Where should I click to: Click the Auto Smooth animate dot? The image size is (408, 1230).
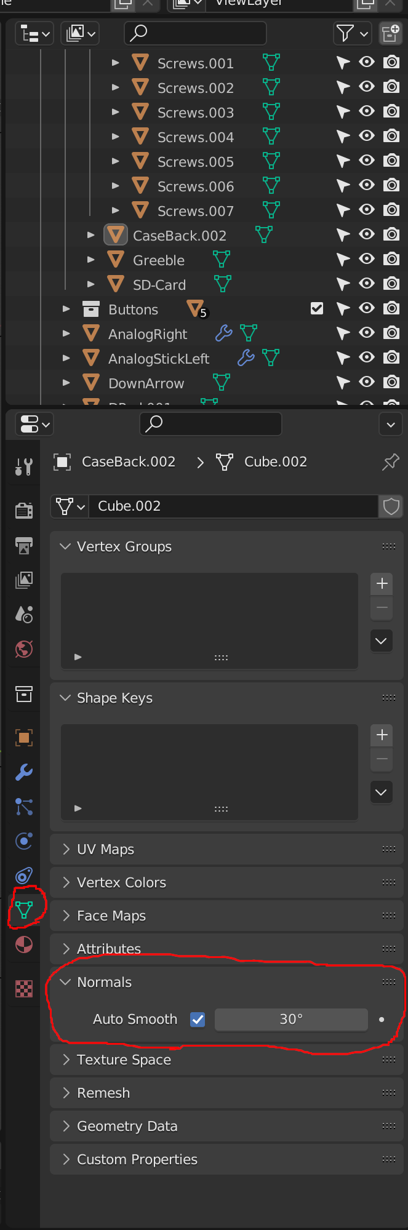(x=382, y=1020)
